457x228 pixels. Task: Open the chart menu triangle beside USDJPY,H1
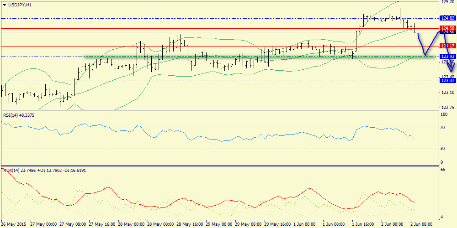[x=4, y=5]
